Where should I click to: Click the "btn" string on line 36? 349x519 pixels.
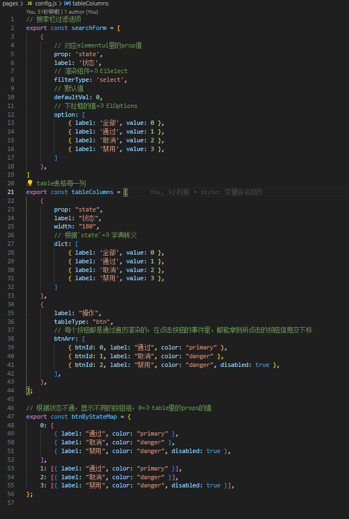(x=101, y=322)
